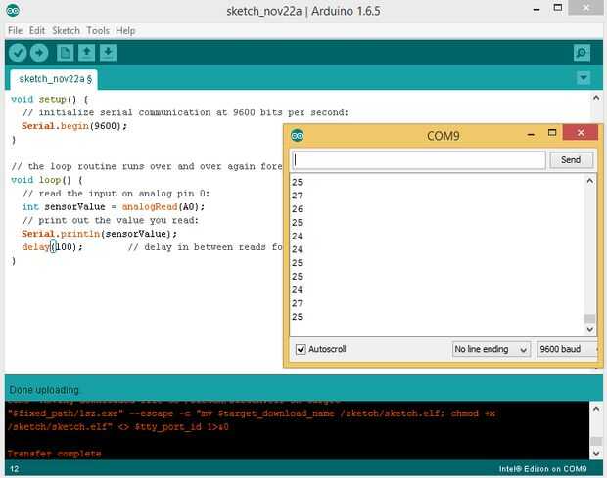Viewport: 607px width, 478px height.
Task: Click the 'delay(100);' statement
Action: click(x=52, y=247)
